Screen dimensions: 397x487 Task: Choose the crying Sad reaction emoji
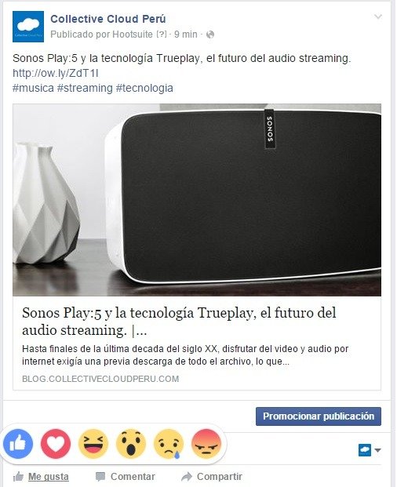pos(169,444)
